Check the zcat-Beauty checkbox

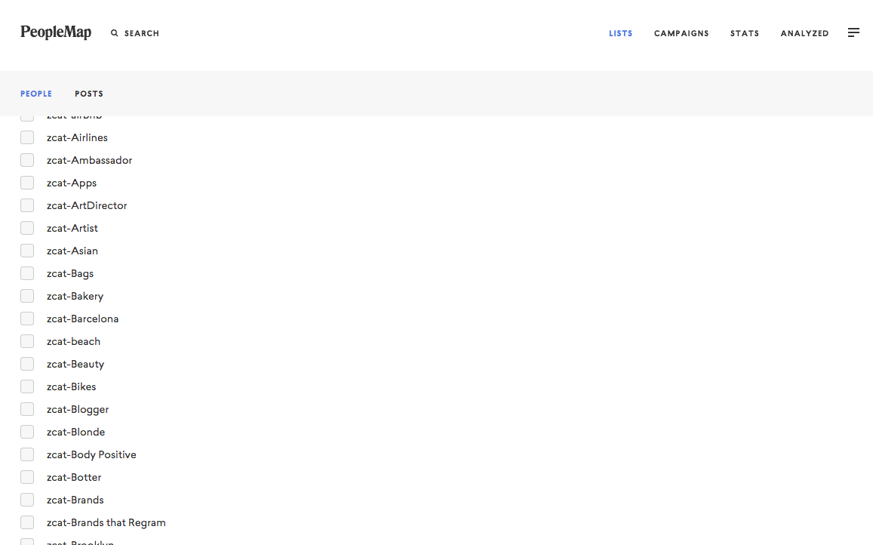point(27,364)
